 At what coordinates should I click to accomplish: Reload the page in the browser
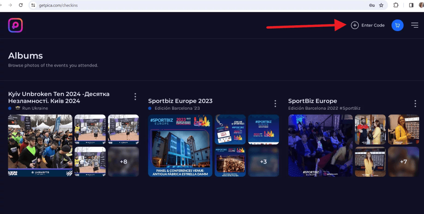tap(20, 5)
